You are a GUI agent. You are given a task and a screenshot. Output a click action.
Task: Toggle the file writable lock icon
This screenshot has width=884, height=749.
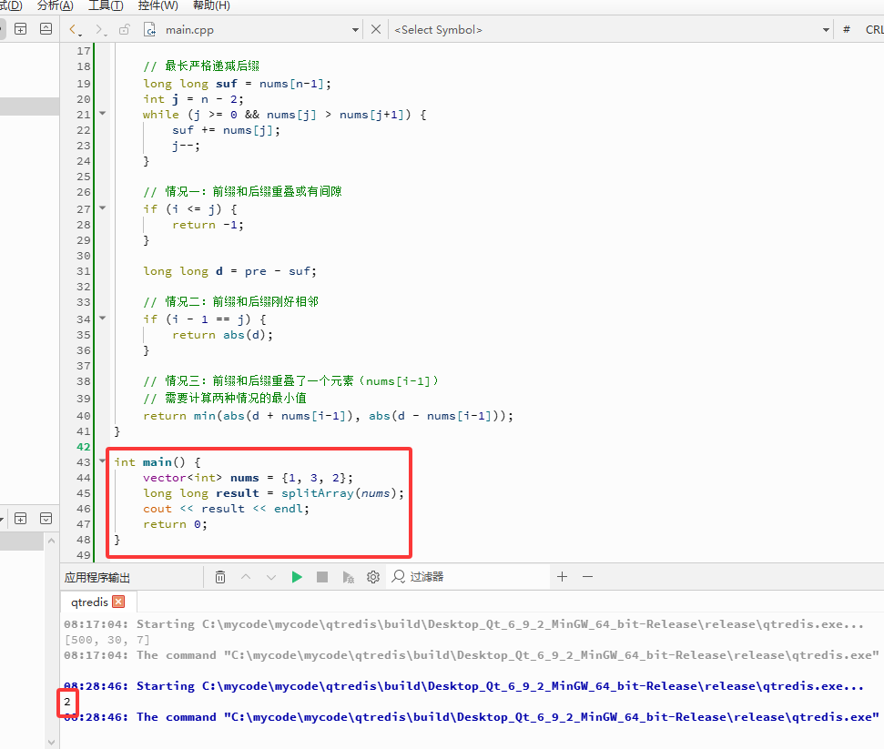(125, 29)
